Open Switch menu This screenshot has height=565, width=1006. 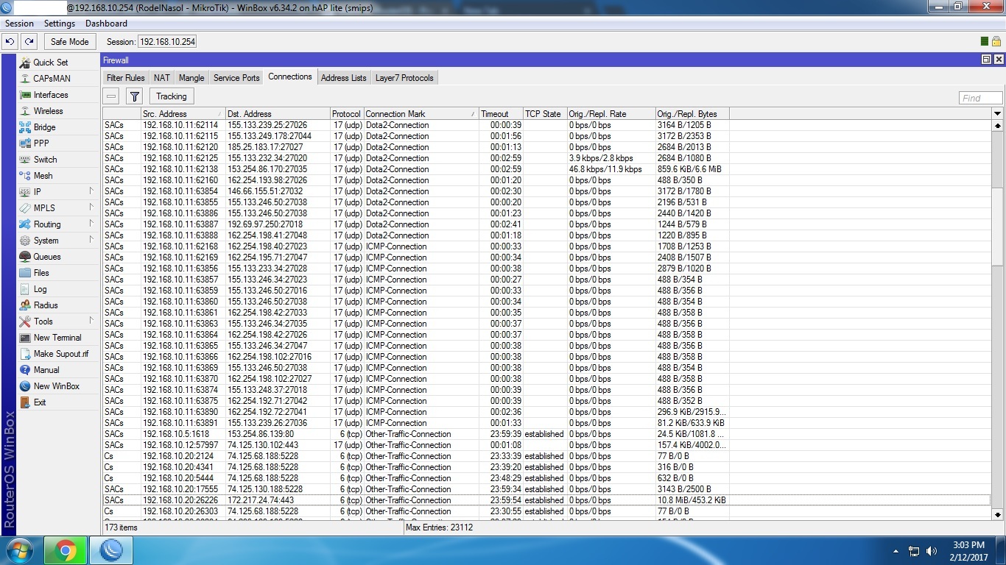[x=45, y=160]
